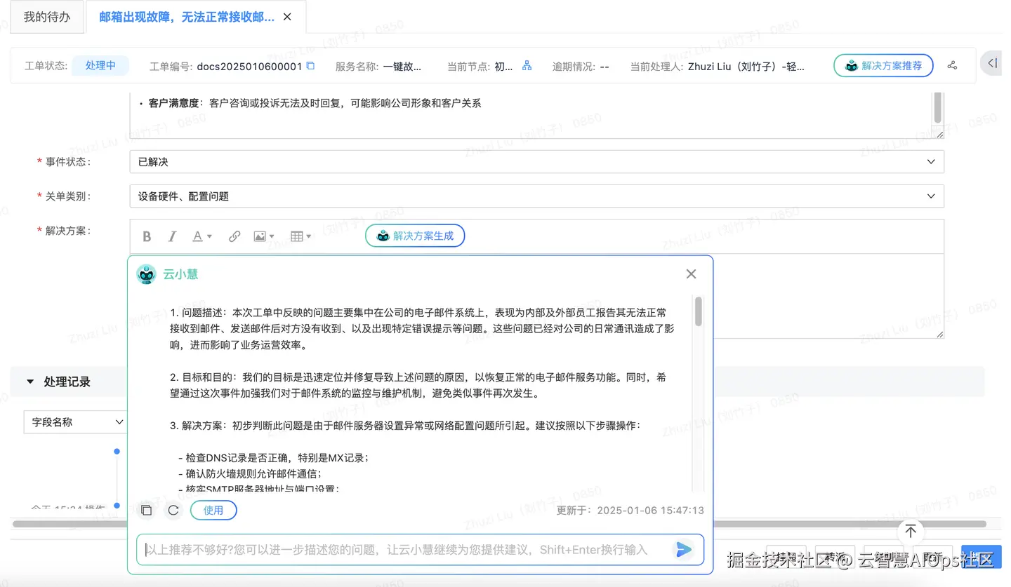Collapse the right side panel toggle
The image size is (1011, 587).
click(992, 63)
